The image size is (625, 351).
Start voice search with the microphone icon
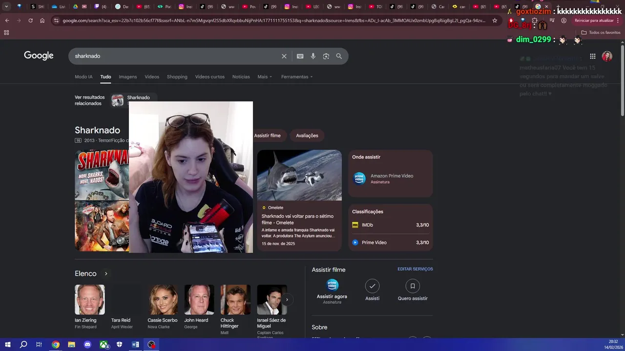313,56
